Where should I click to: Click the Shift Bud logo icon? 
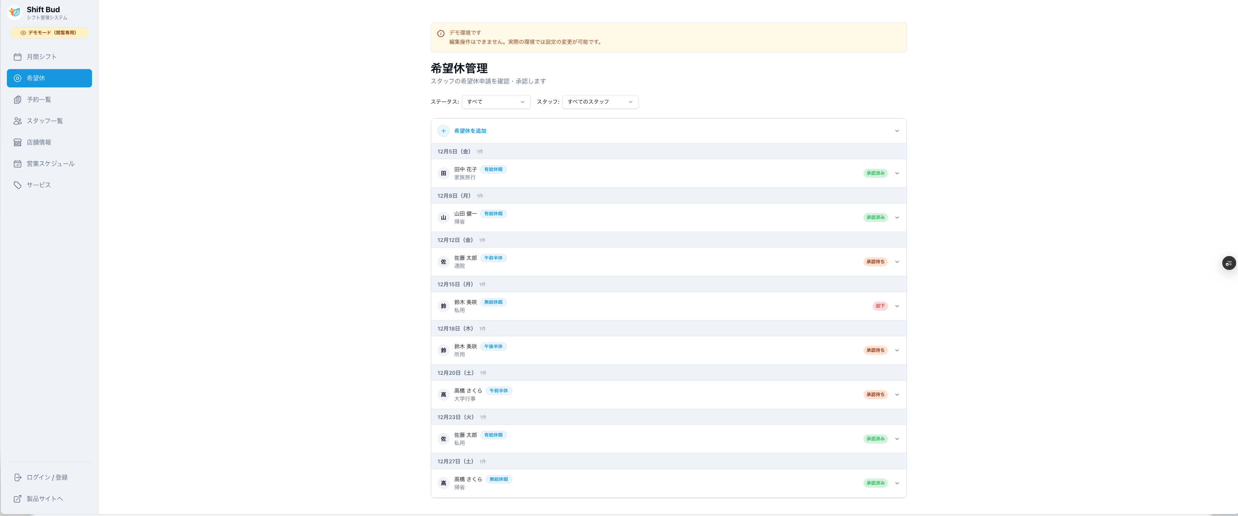click(x=15, y=13)
